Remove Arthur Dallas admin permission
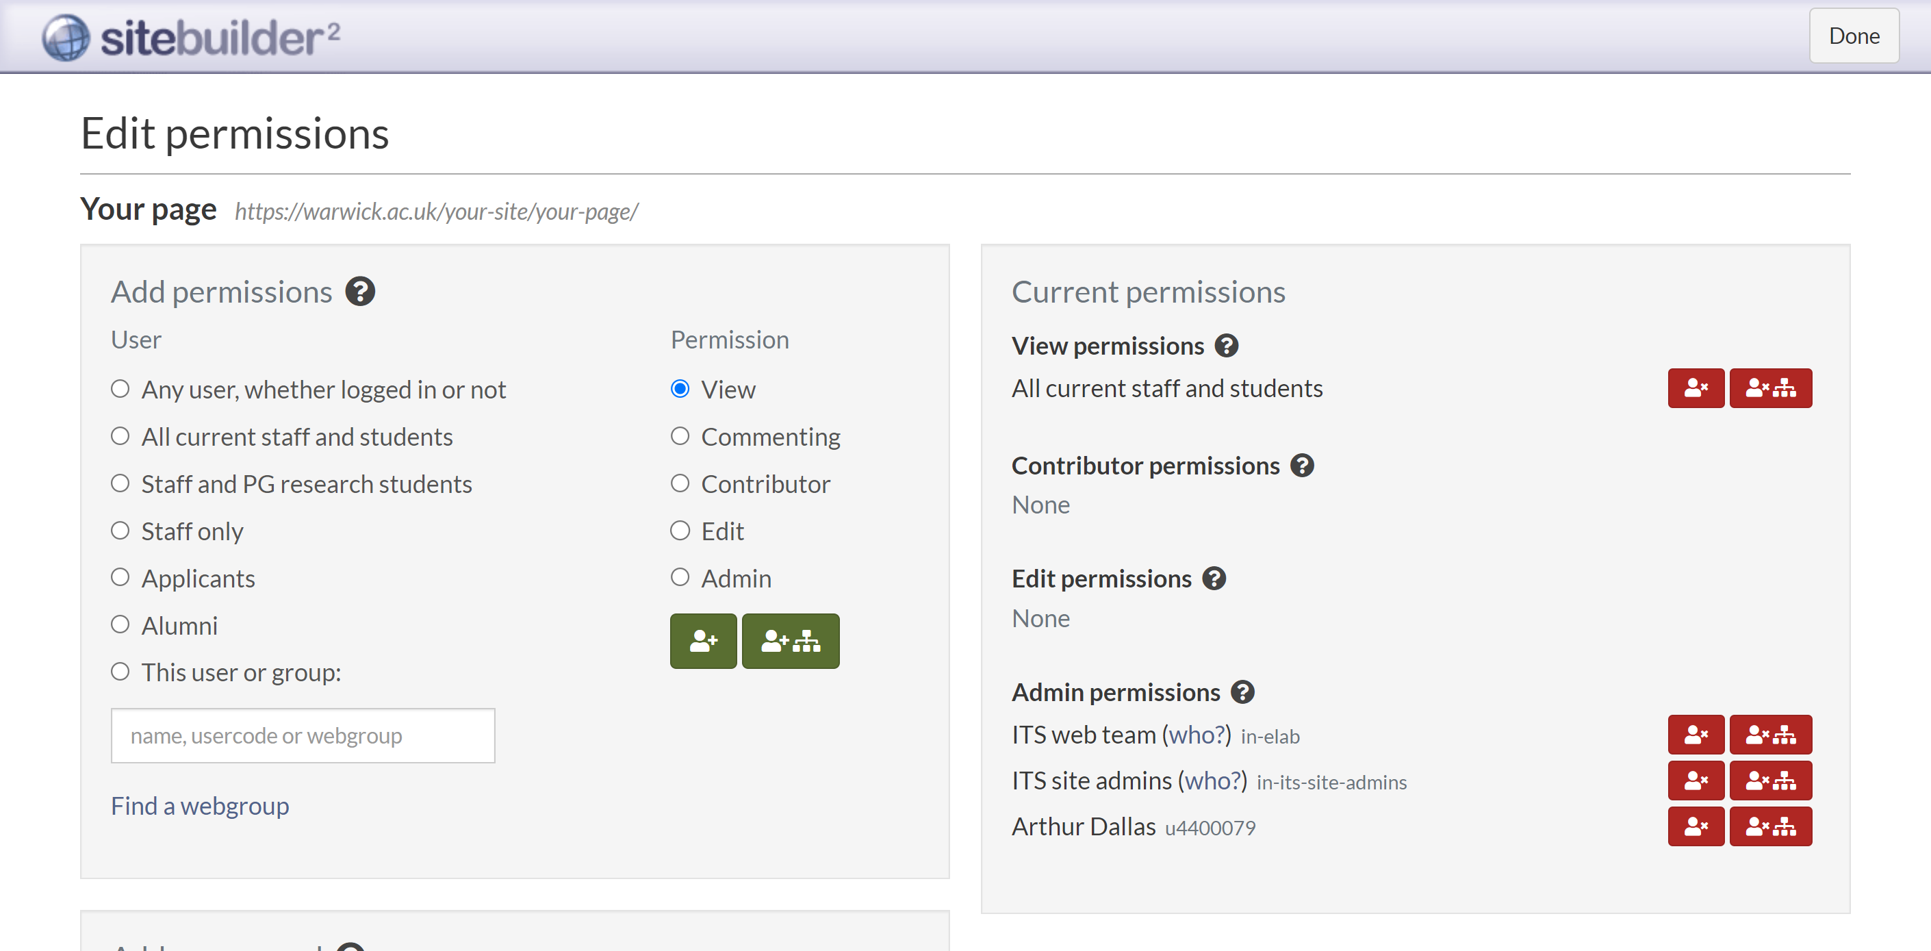Viewport: 1931px width, 951px height. coord(1695,826)
